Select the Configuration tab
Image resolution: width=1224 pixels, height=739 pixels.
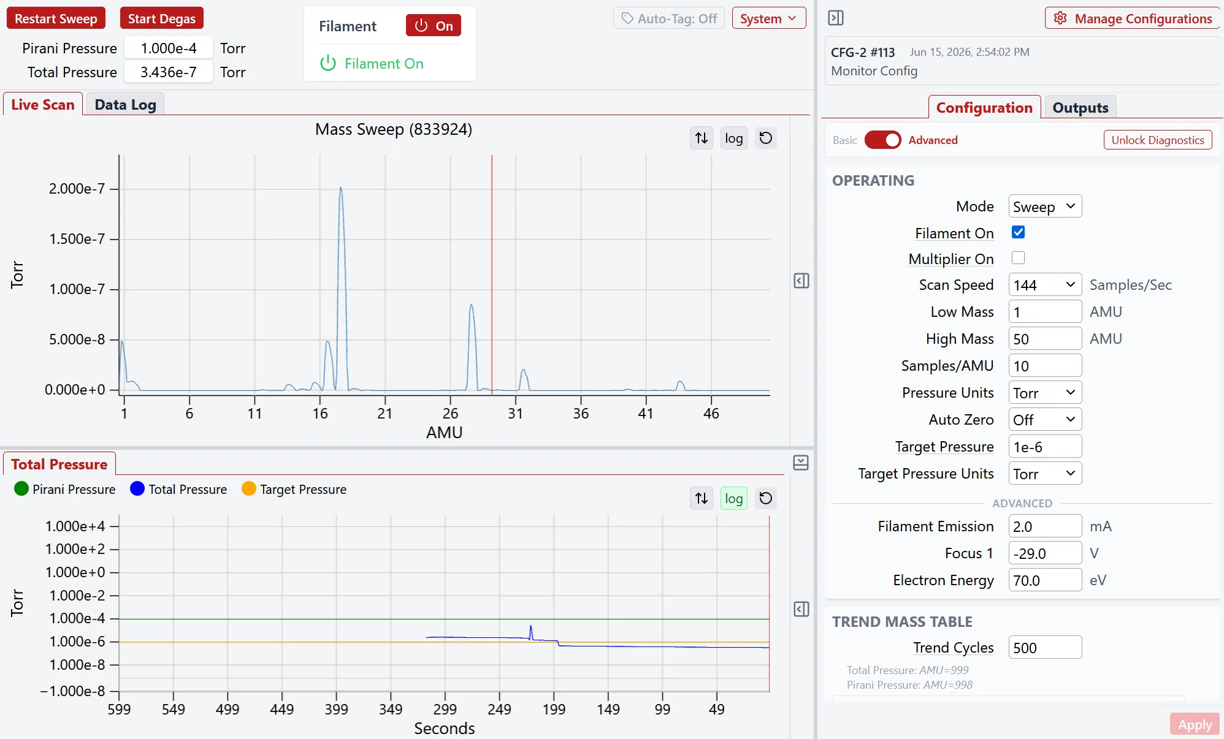(984, 108)
